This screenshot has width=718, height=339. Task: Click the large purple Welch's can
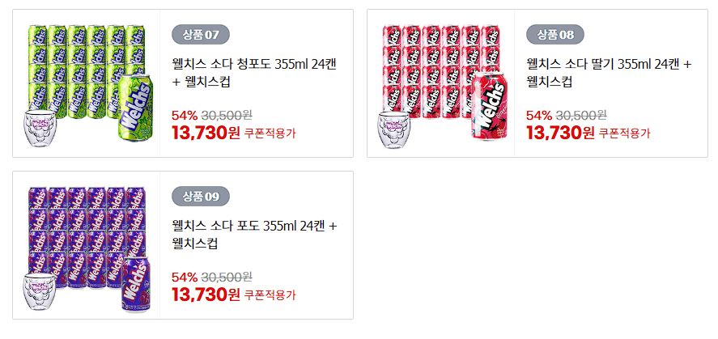click(x=135, y=285)
